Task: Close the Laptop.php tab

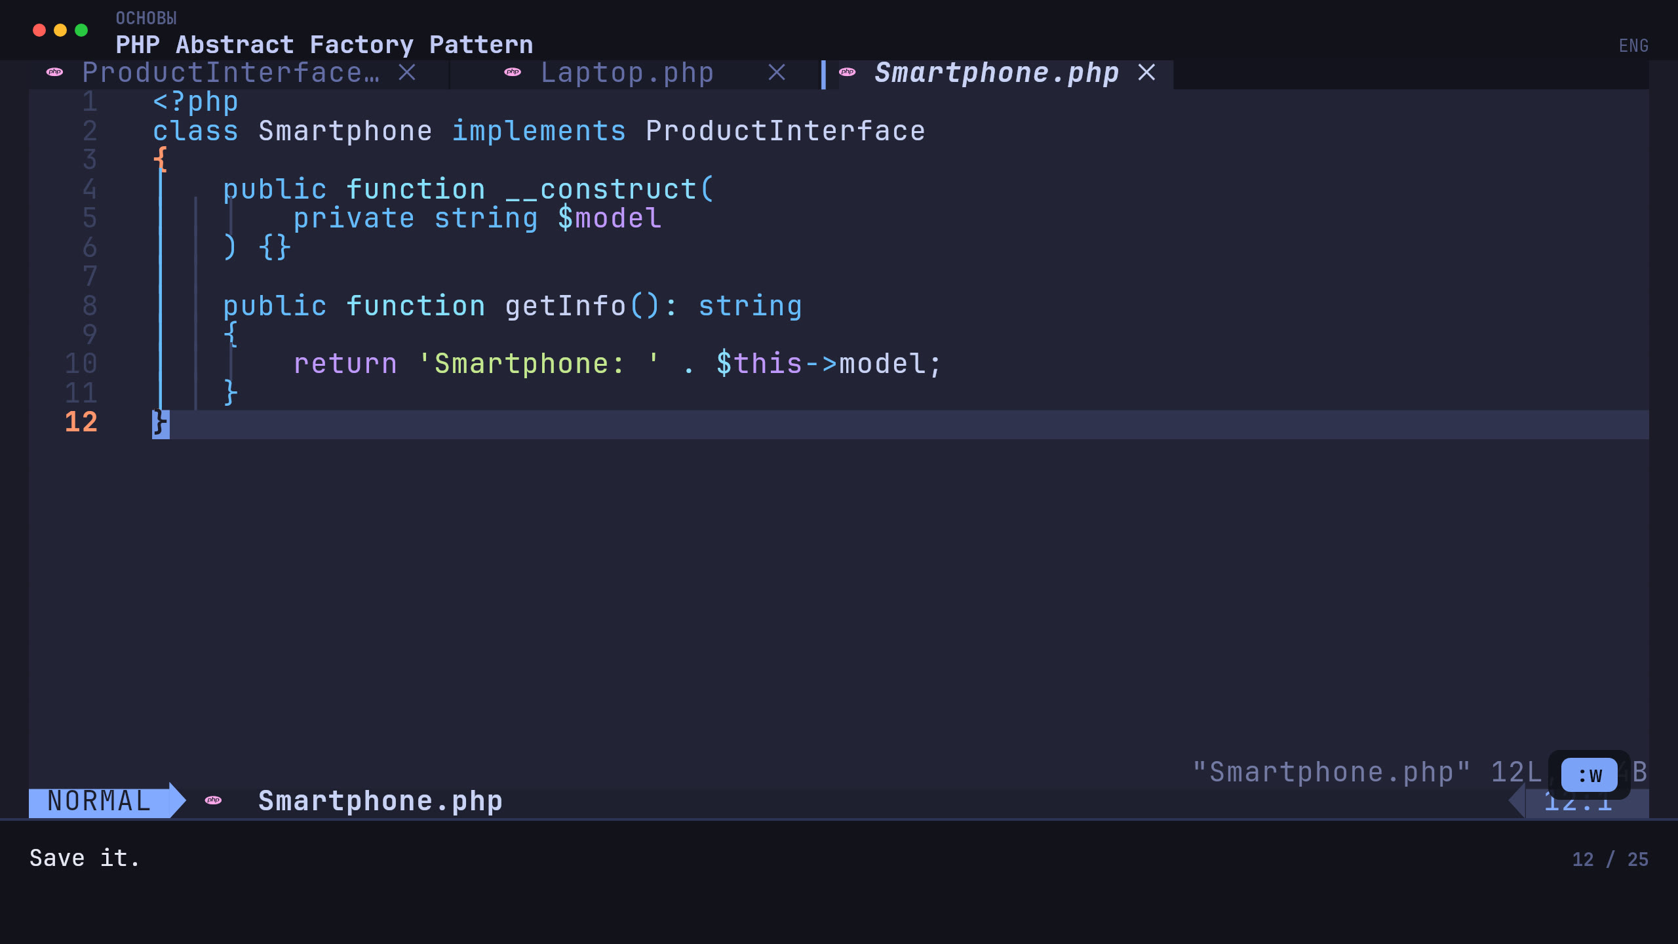Action: (x=777, y=73)
